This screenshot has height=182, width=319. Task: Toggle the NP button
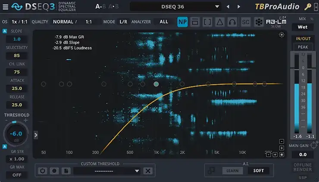pyautogui.click(x=182, y=22)
